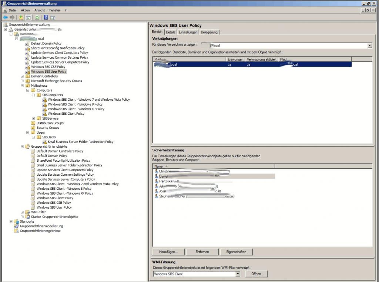Expand the Starter-Gruppenrichtlinienobjekte node

coord(22,217)
